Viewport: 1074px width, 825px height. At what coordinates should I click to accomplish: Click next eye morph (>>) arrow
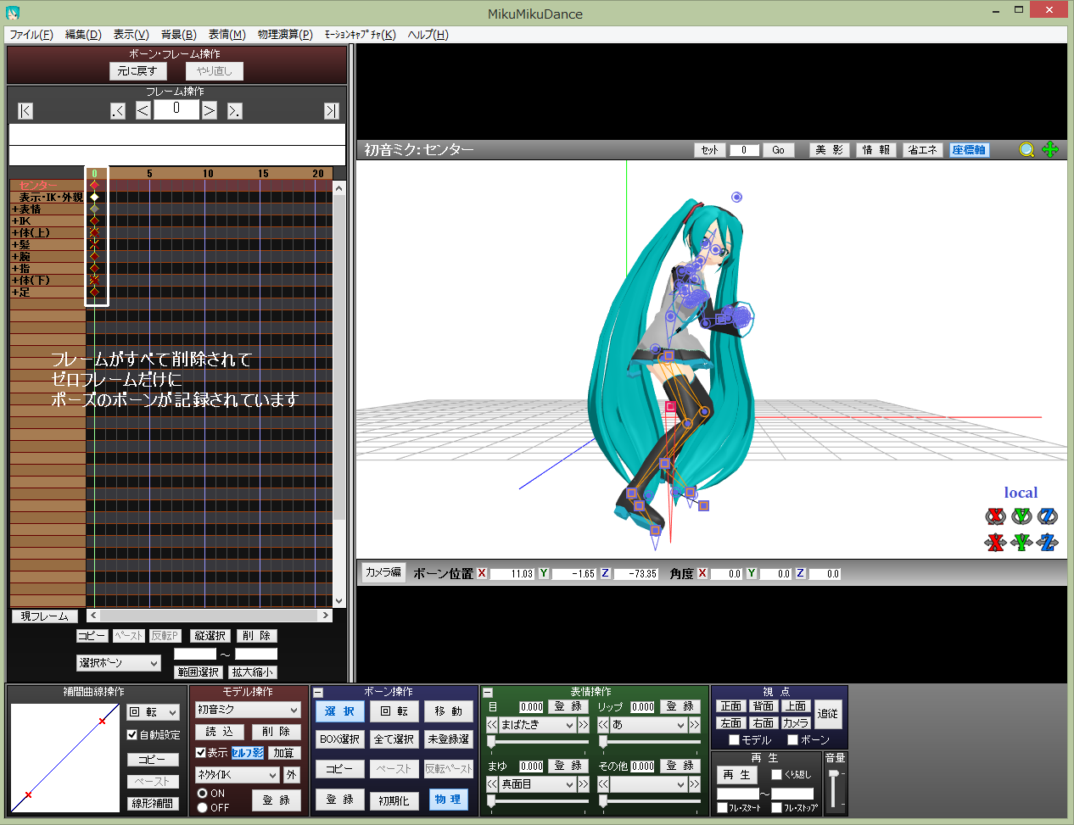click(x=584, y=725)
